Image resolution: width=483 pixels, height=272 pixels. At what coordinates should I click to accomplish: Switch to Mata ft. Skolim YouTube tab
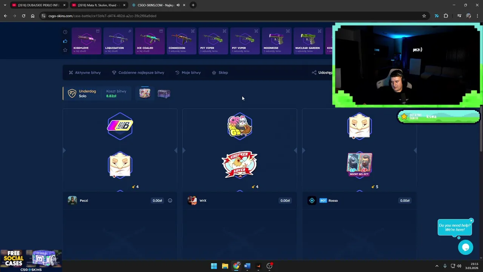point(98,5)
